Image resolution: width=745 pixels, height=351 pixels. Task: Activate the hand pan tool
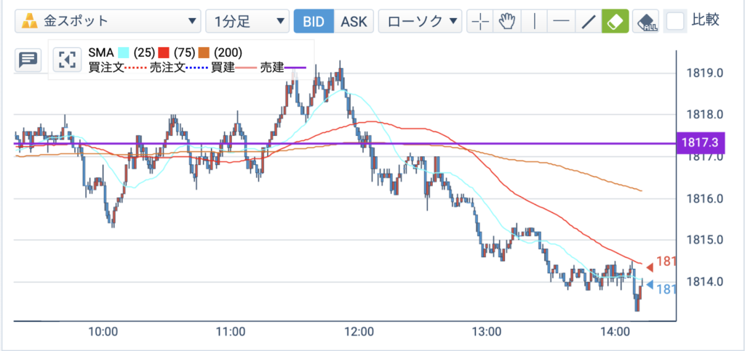507,21
